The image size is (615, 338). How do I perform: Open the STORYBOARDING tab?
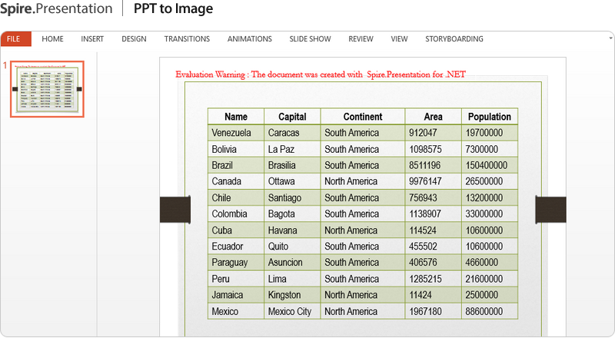coord(454,39)
